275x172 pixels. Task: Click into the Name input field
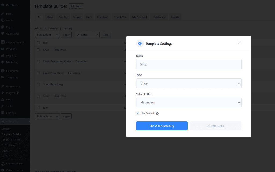(189, 64)
